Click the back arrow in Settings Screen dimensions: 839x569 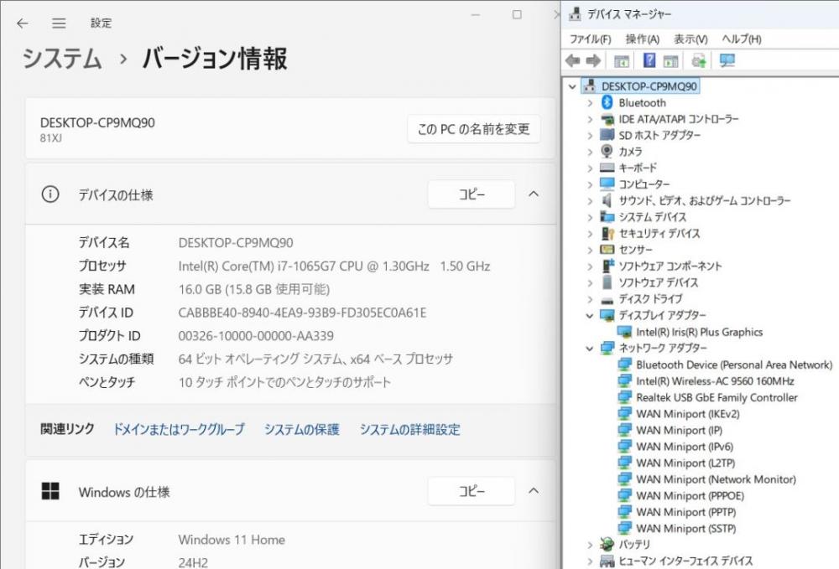point(22,23)
